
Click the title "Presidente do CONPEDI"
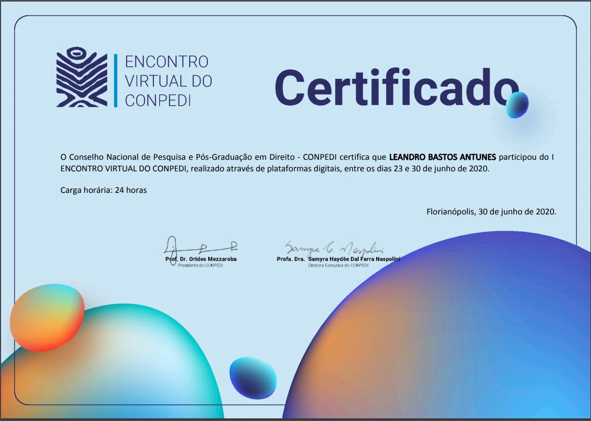[x=201, y=265]
